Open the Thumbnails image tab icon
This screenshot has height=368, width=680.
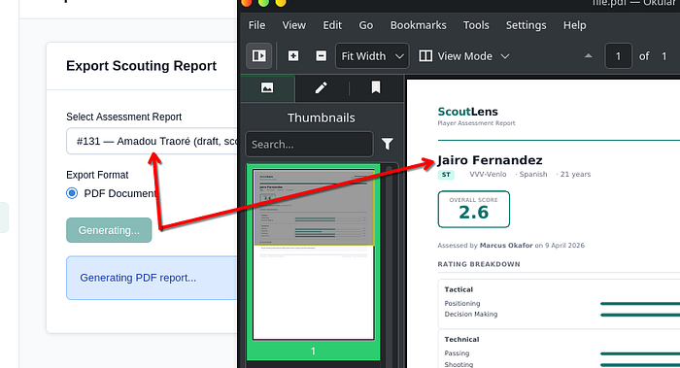tap(267, 88)
